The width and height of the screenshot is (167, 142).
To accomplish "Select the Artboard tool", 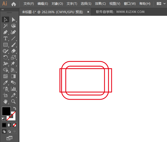I will click(6, 95).
